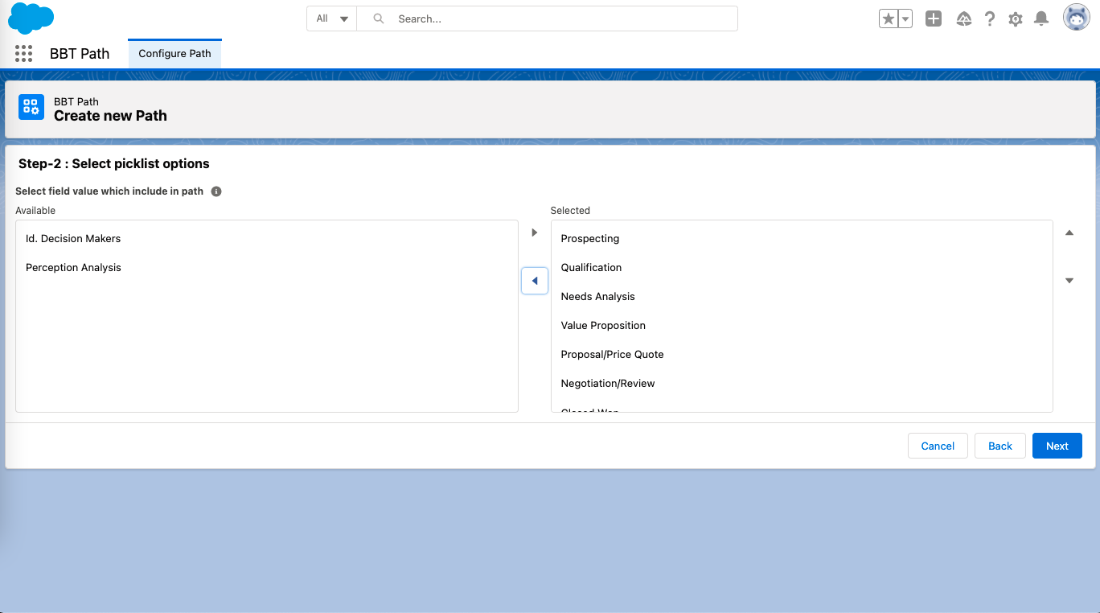Viewport: 1100px width, 613px height.
Task: Open the help question mark icon
Action: [990, 19]
